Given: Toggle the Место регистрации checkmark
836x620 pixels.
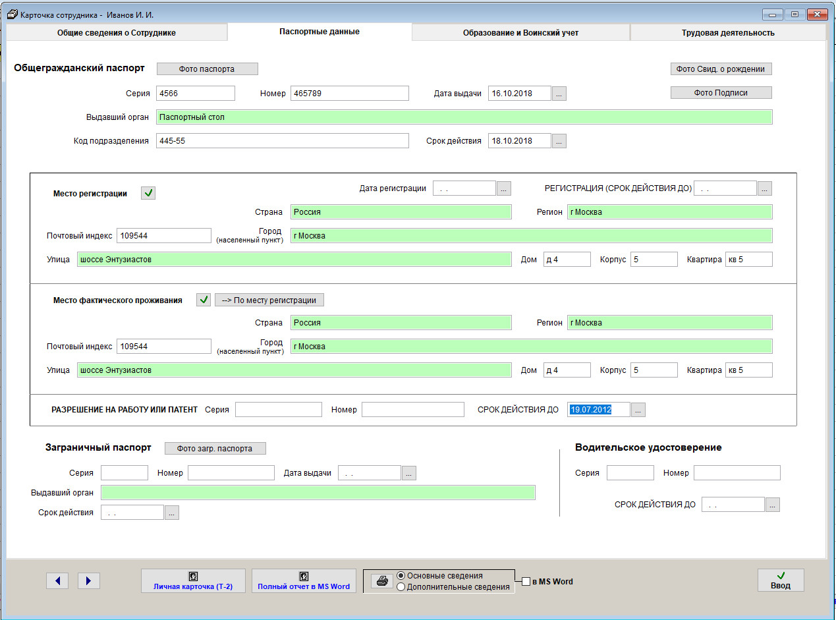Looking at the screenshot, I should [x=149, y=193].
